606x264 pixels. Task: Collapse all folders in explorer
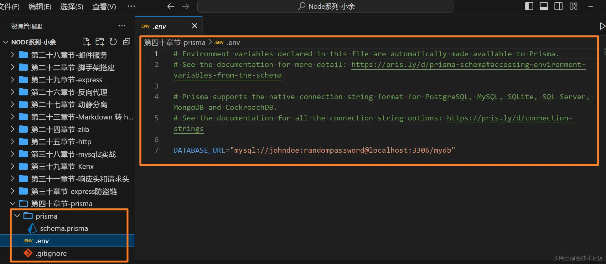coord(127,42)
